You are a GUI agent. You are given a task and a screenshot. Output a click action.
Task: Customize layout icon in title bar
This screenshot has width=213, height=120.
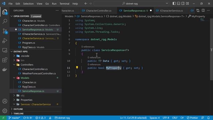[187, 4]
